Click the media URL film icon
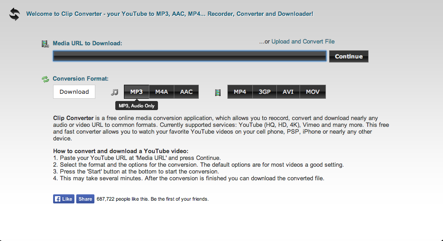 [45, 43]
